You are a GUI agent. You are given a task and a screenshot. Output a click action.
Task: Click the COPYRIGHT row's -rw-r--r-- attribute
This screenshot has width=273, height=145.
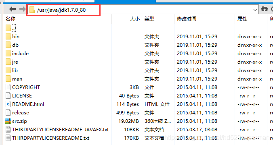click(x=248, y=87)
